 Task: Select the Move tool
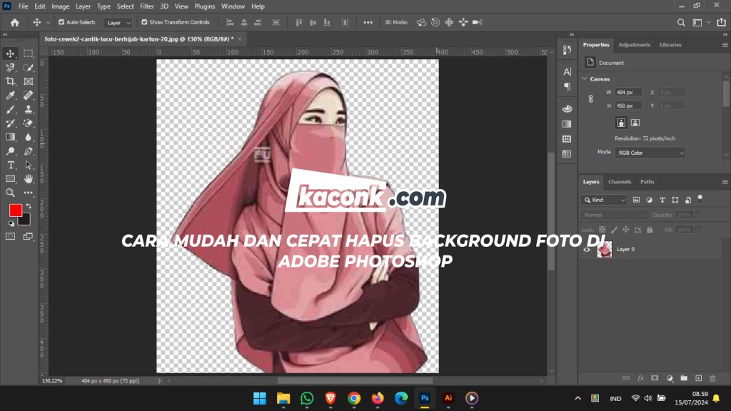pos(10,54)
